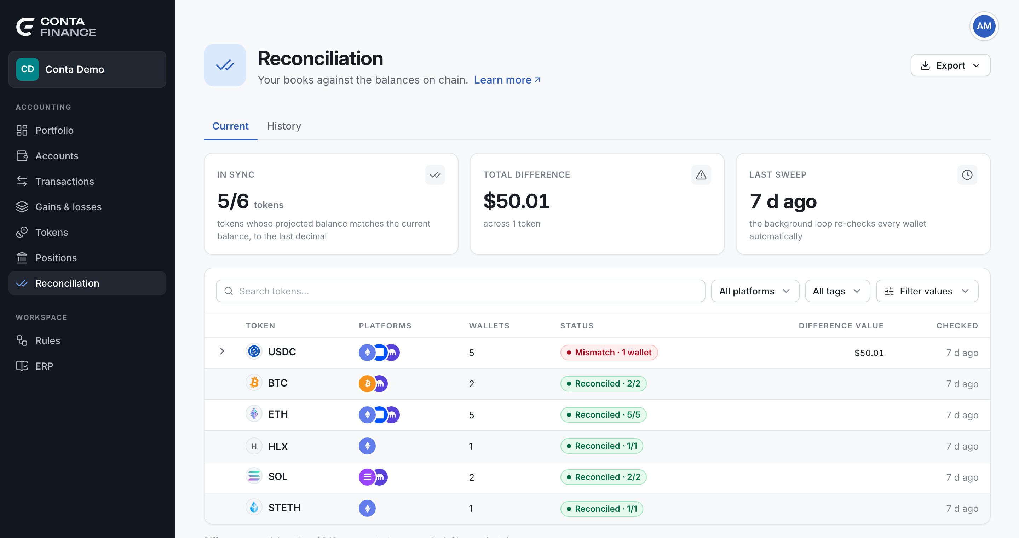Open the All platforms dropdown
This screenshot has height=538, width=1019.
coord(755,291)
